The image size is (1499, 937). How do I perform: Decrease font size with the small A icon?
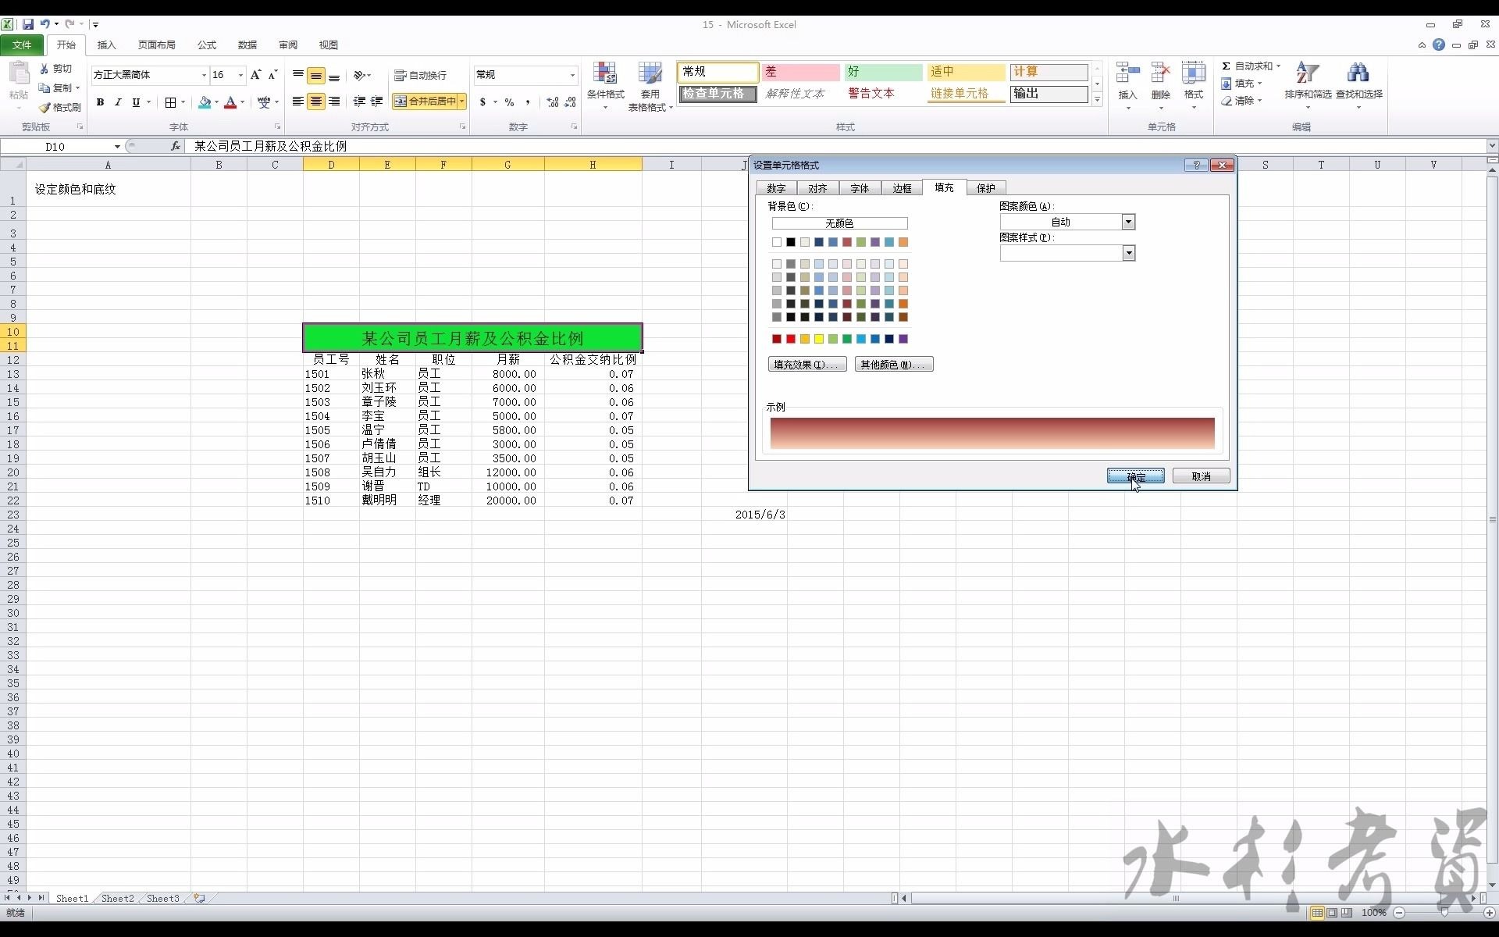click(x=272, y=75)
